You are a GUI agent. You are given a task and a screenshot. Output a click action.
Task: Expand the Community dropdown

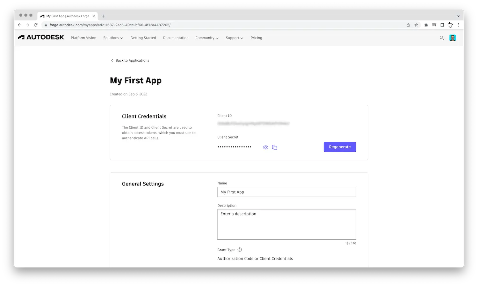(x=207, y=38)
